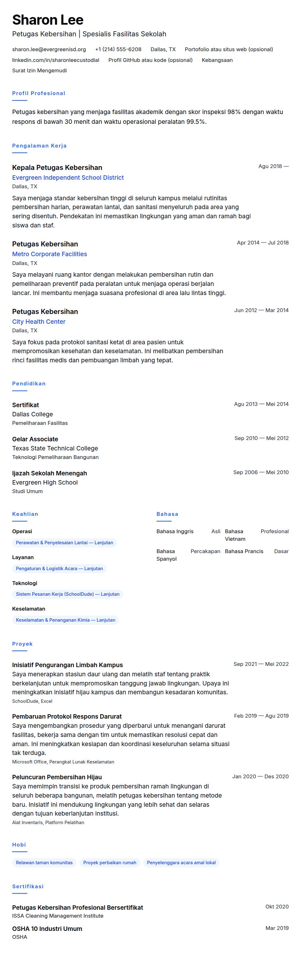Screen dimensions: 301x953
Task: Click the Profil Profesional section heading
Action: click(x=39, y=93)
